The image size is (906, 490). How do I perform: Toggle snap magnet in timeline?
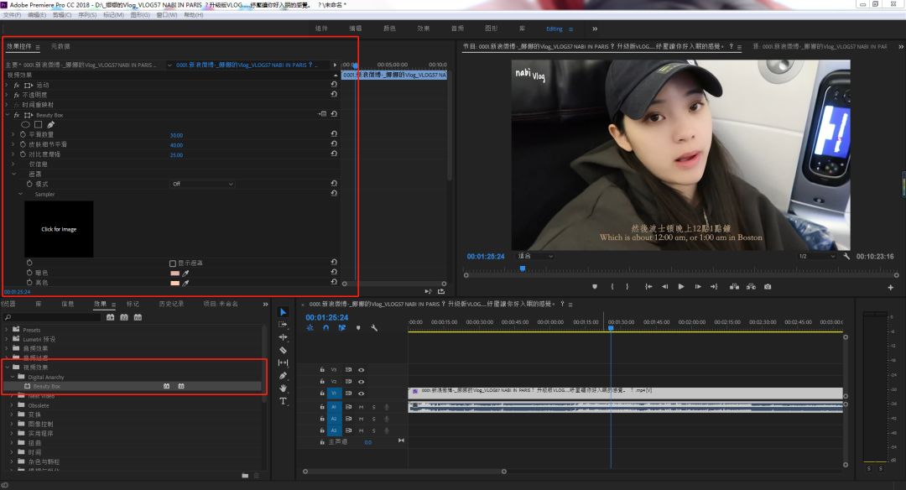(x=325, y=327)
